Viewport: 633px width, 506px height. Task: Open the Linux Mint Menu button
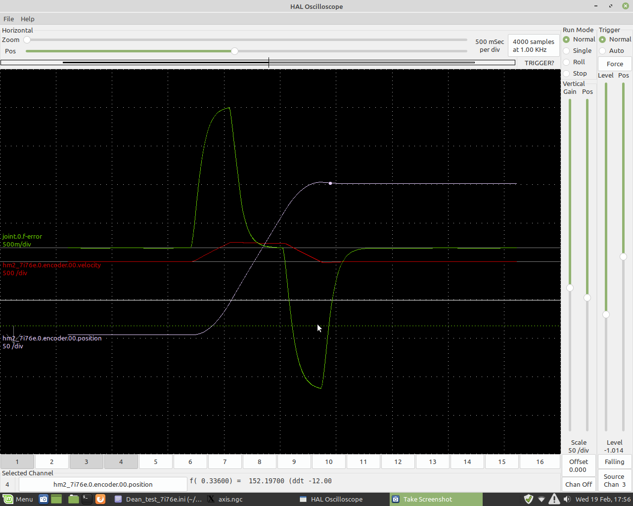(x=18, y=499)
